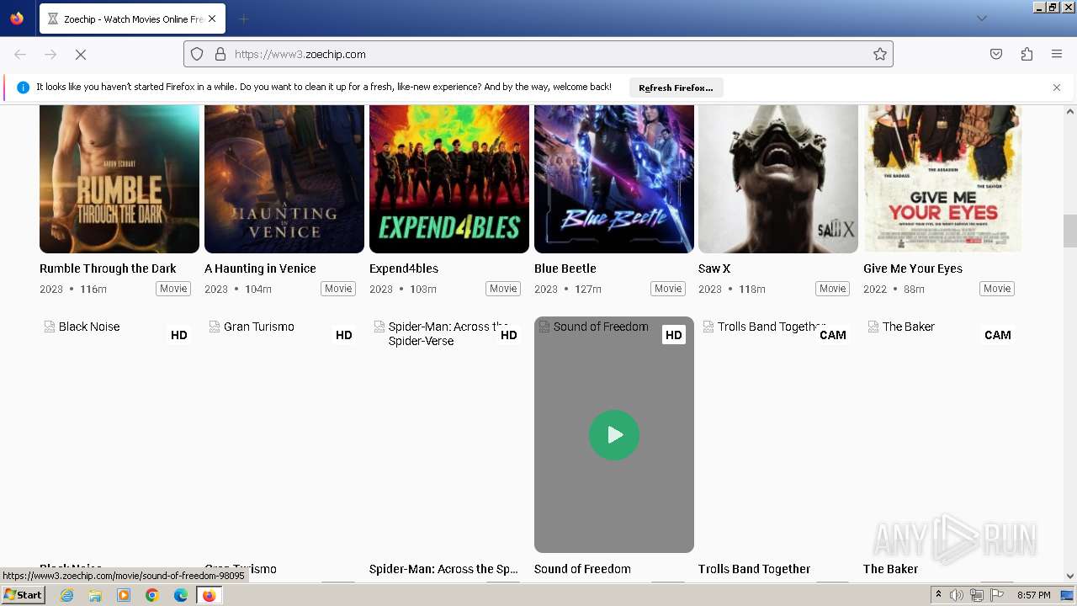Click the HD badge on Gran Turismo
Image resolution: width=1077 pixels, height=606 pixels.
click(x=344, y=335)
